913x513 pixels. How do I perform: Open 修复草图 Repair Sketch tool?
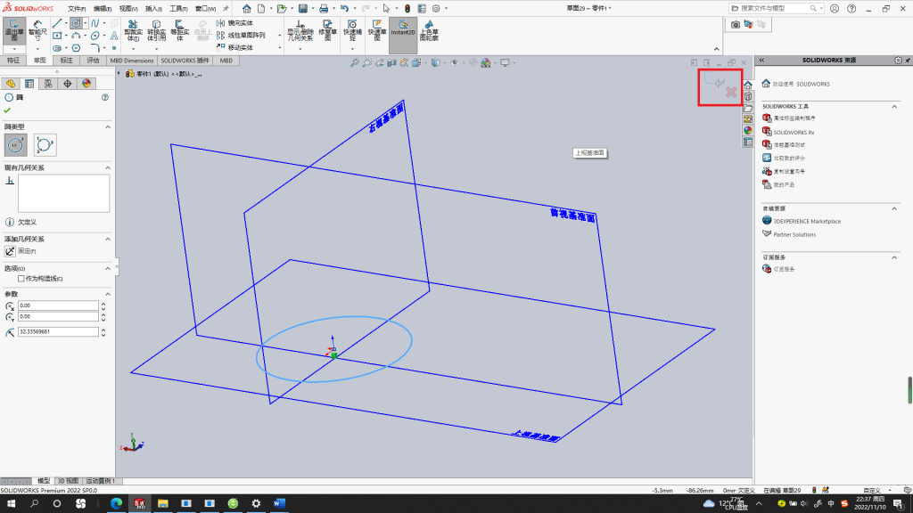click(x=328, y=31)
